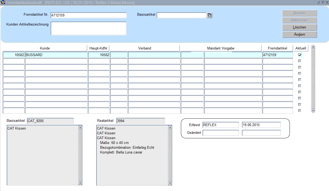Click the Fremdartikel column header
The width and height of the screenshot is (329, 191).
tap(277, 48)
